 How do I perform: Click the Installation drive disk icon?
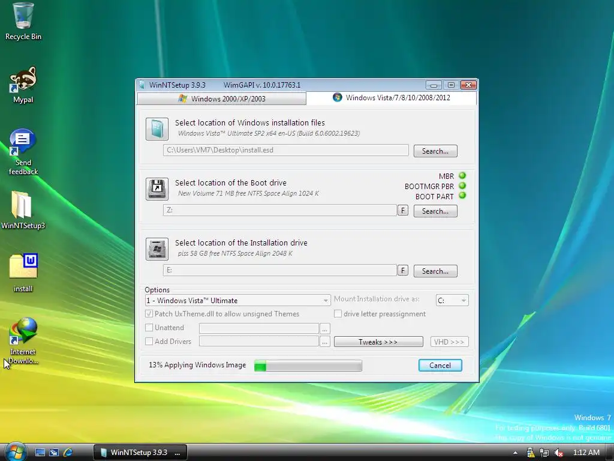(157, 249)
